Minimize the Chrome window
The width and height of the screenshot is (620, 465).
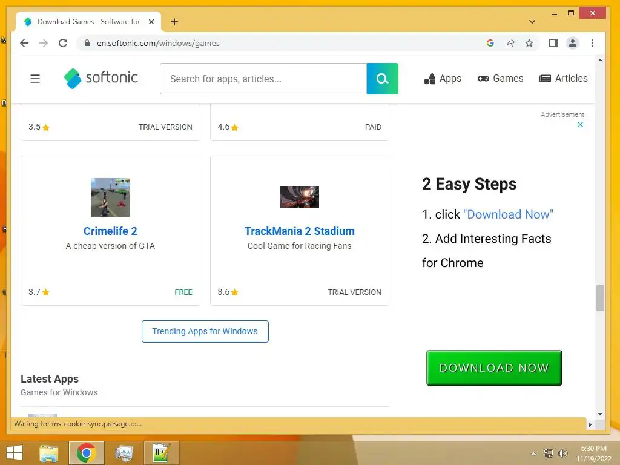tap(555, 14)
